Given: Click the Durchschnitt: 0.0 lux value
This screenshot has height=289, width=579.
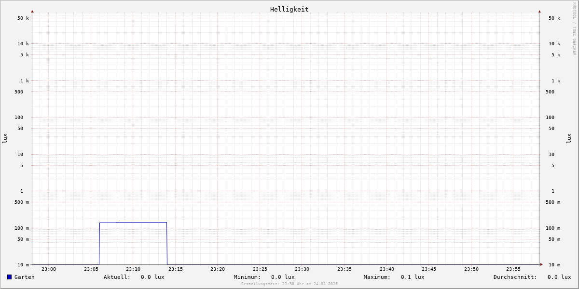Looking at the screenshot, I should point(532,277).
